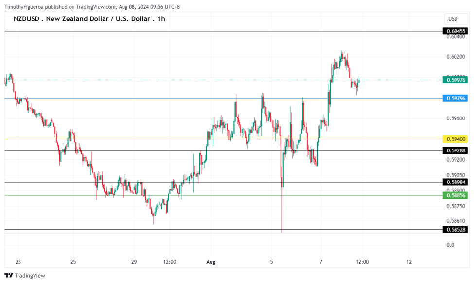
Task: Click the 0.58984 price level label
Action: 455,182
